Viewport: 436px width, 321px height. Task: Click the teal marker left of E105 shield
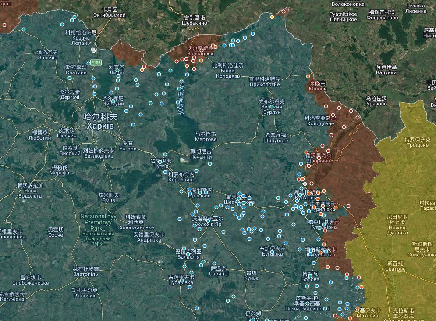click(x=89, y=63)
